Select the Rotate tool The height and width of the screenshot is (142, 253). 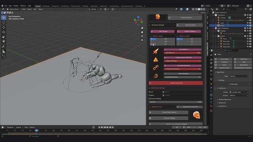tap(4, 32)
